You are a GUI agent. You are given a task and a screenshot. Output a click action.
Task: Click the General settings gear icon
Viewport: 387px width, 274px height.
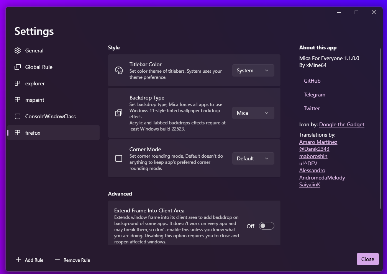tap(17, 50)
